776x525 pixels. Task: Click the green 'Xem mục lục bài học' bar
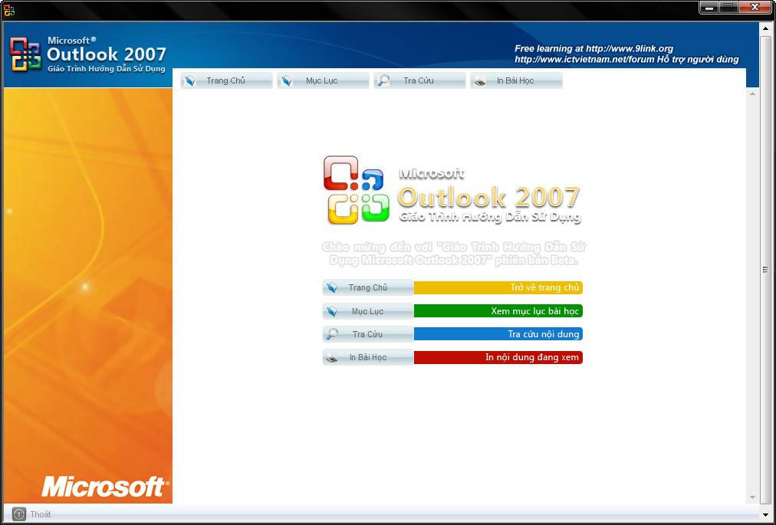(x=498, y=310)
